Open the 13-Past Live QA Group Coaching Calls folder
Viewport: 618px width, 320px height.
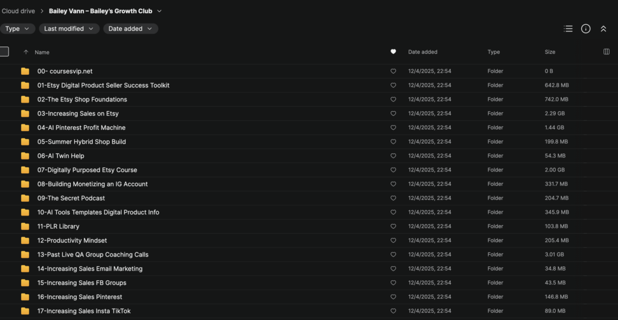[93, 255]
